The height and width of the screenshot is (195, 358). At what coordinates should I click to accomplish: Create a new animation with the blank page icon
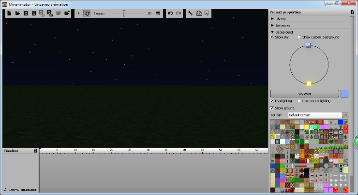(9, 13)
